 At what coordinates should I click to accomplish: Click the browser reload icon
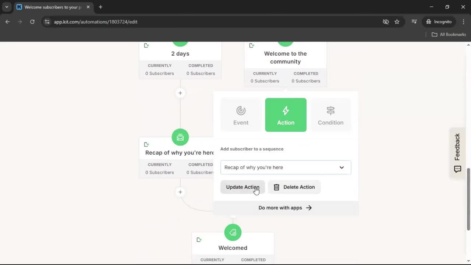[x=32, y=22]
